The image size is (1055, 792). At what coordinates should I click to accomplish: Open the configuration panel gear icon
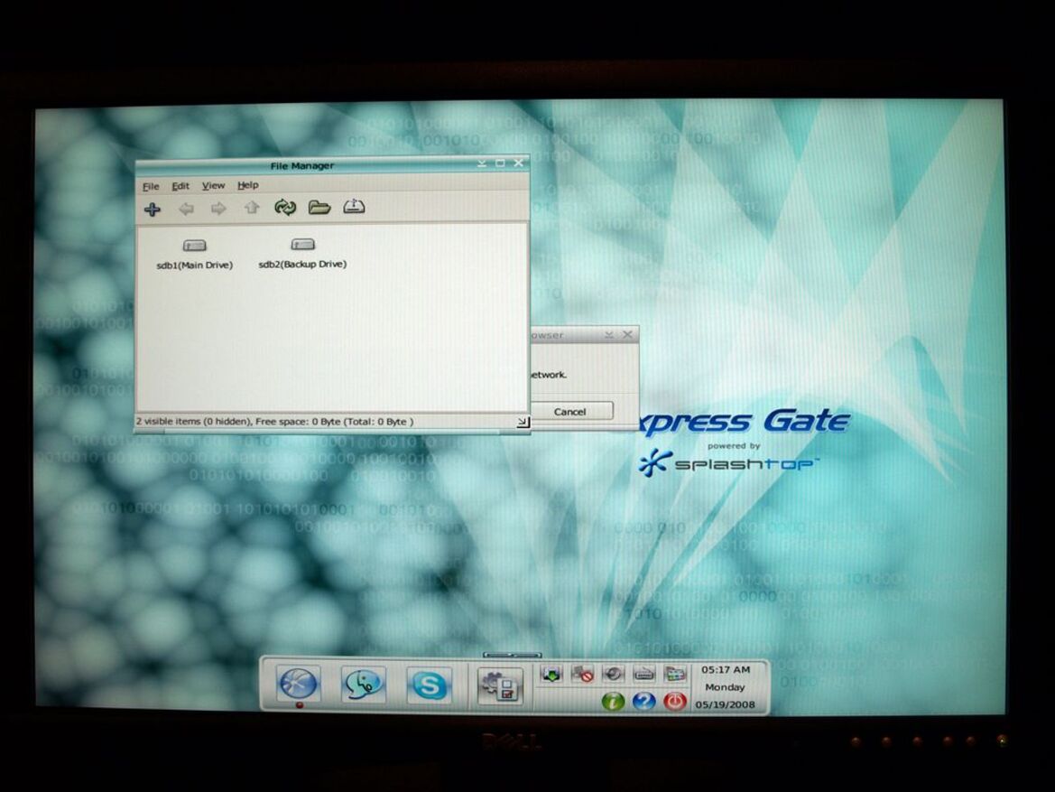(500, 685)
